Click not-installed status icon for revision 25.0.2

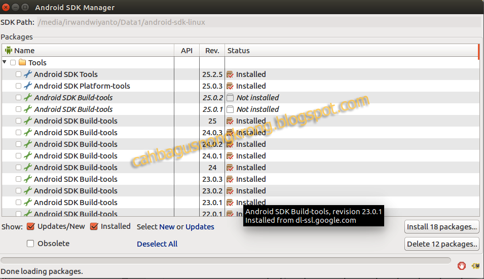tap(230, 98)
